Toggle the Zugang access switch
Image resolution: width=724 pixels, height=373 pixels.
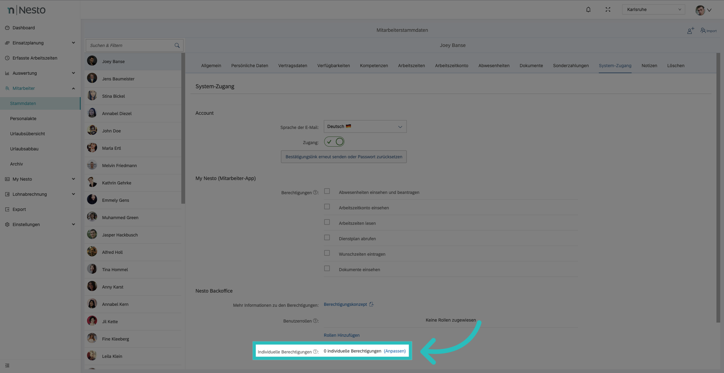tap(334, 142)
